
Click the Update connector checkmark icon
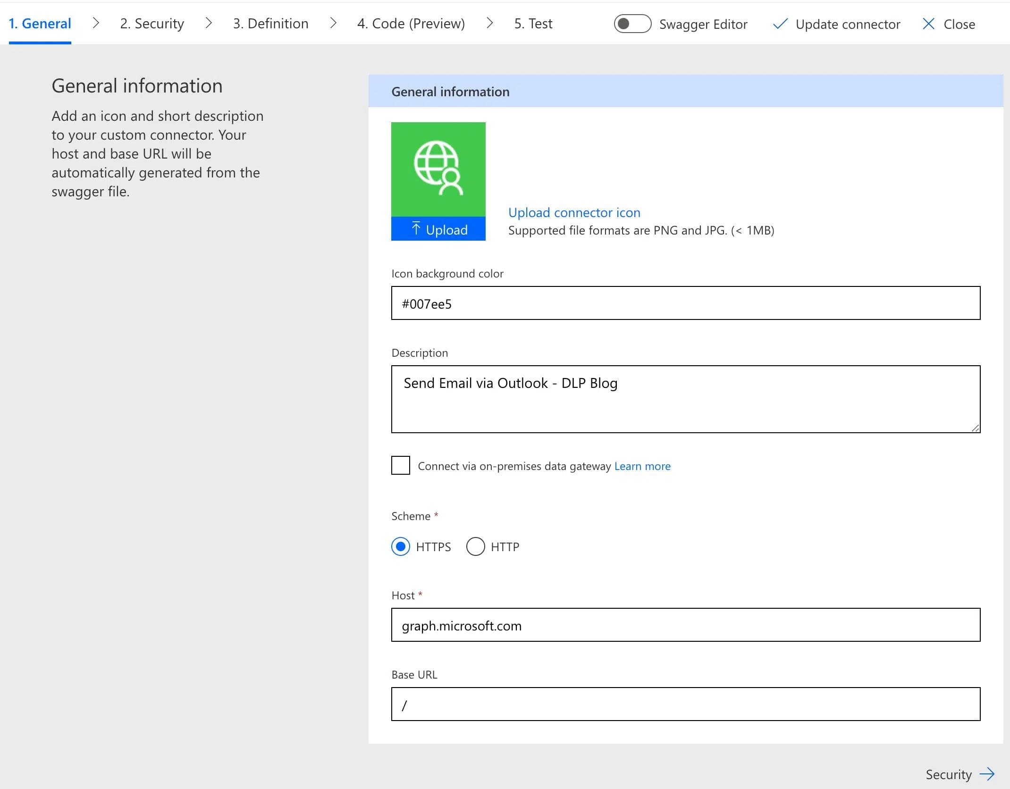(780, 24)
